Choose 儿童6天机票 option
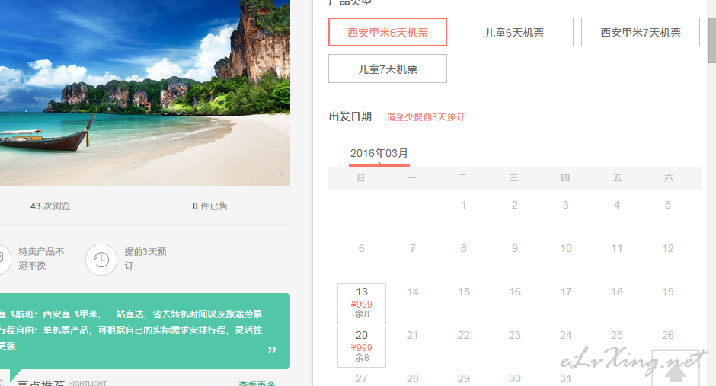The width and height of the screenshot is (716, 386). pyautogui.click(x=513, y=33)
